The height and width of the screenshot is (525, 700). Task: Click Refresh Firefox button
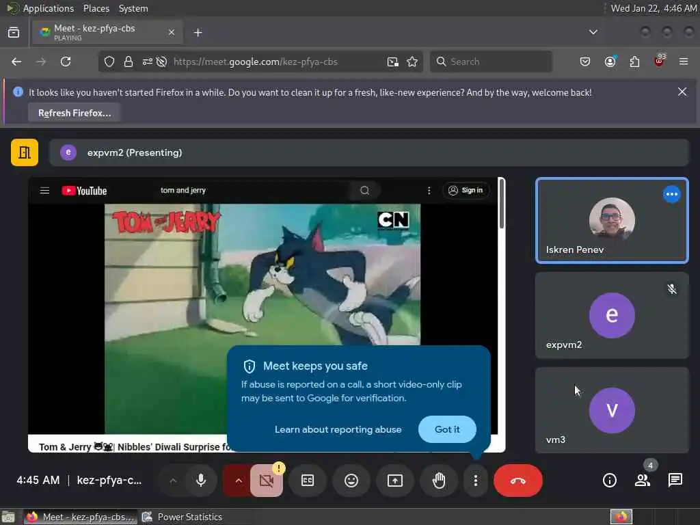point(75,113)
